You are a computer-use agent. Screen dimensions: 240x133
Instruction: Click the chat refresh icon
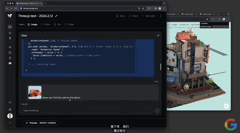158,35
